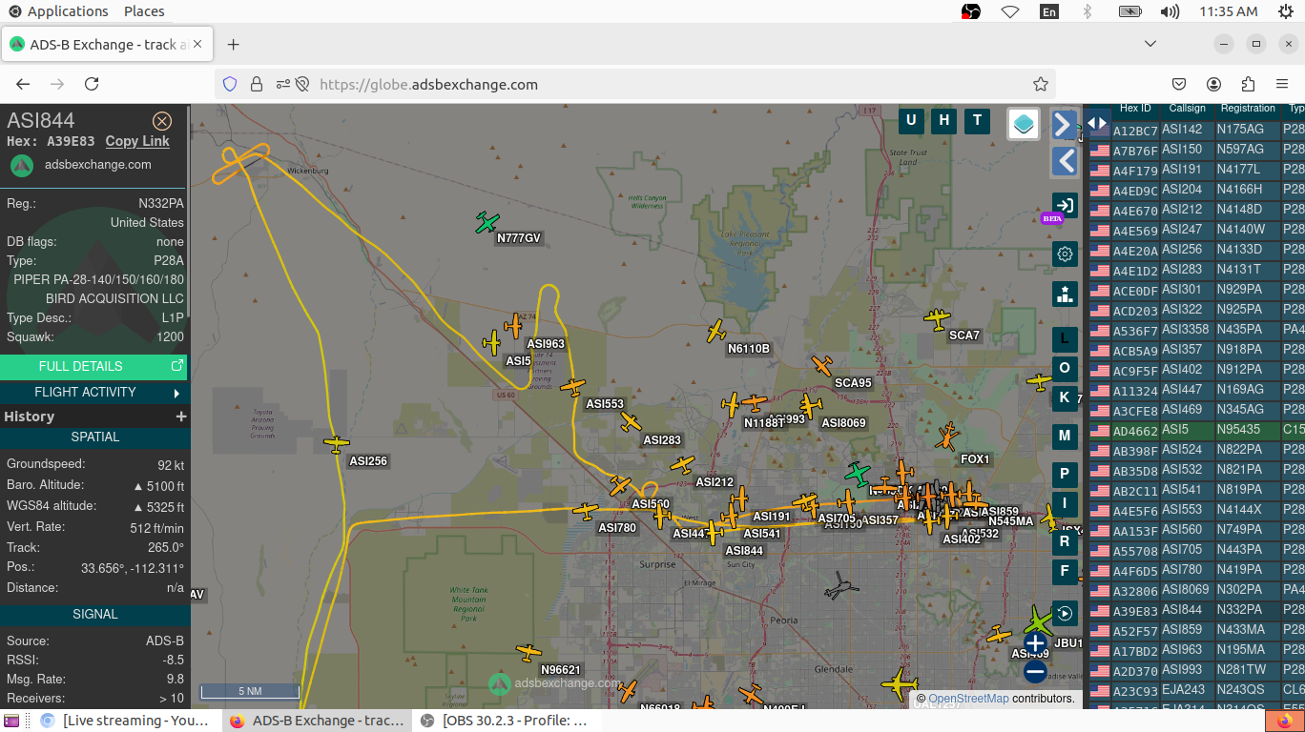Select the SCA95 aircraft icon
The width and height of the screenshot is (1305, 732).
(x=822, y=366)
